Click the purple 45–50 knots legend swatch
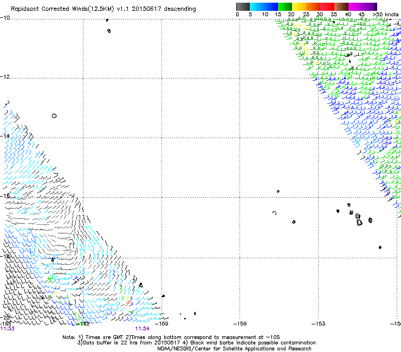The height and width of the screenshot is (352, 401). [370, 6]
